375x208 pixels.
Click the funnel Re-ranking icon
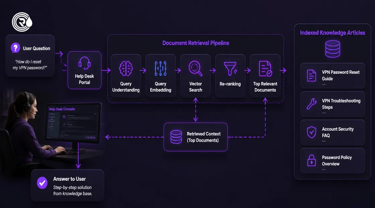point(230,69)
